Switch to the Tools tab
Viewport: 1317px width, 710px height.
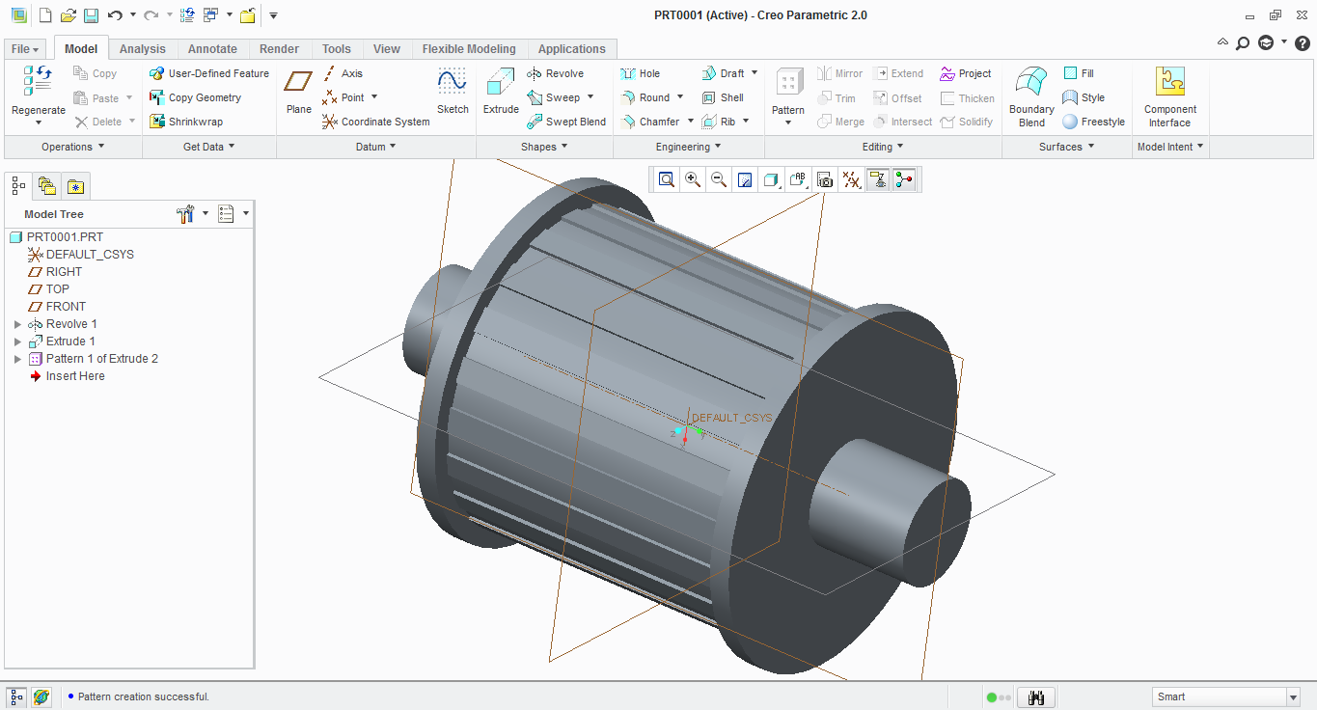(x=337, y=49)
